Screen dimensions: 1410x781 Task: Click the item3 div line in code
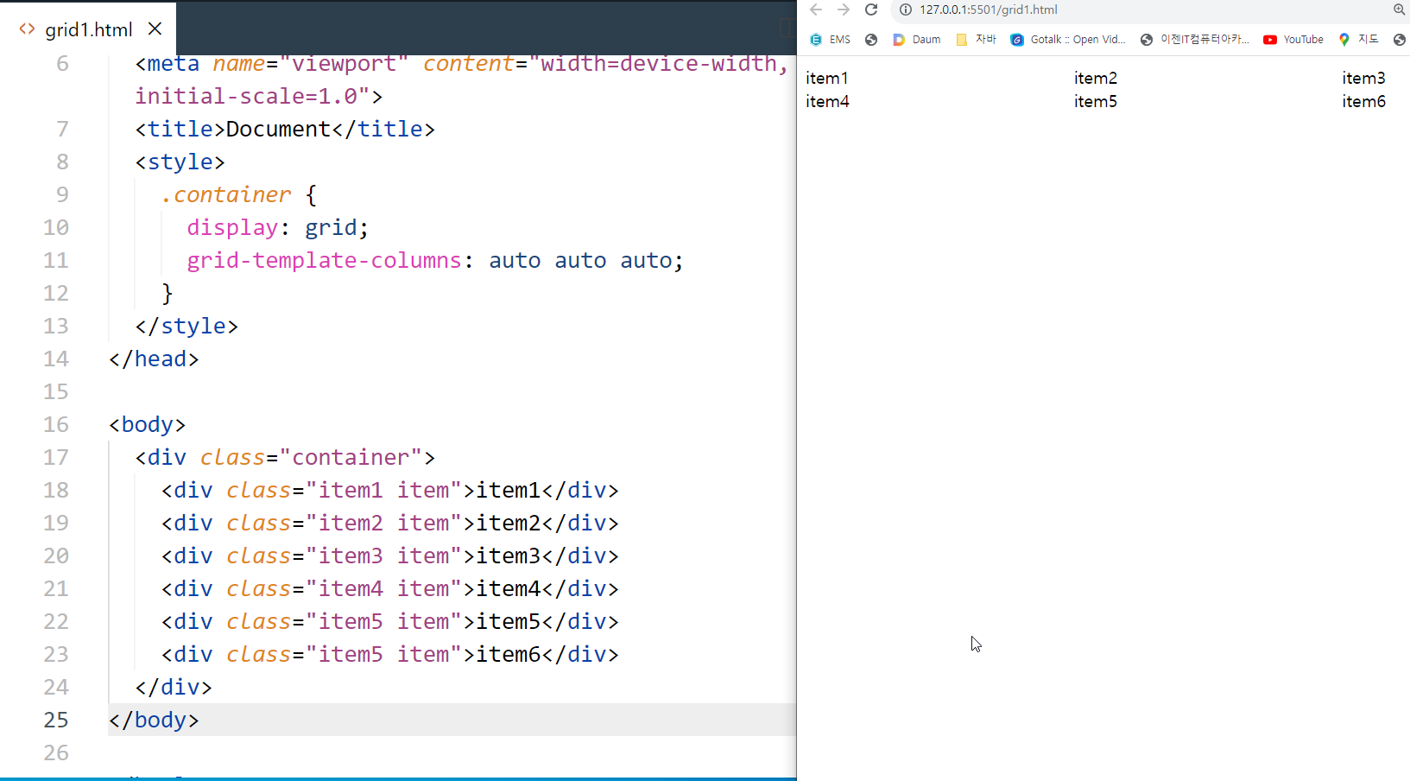[x=390, y=556]
